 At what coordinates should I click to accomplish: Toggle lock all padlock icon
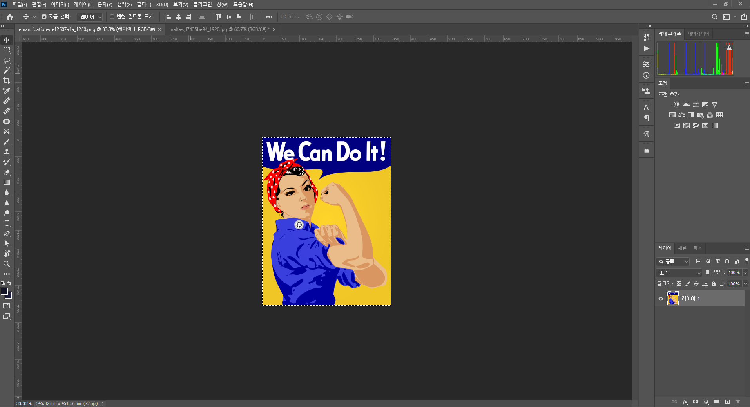point(714,284)
